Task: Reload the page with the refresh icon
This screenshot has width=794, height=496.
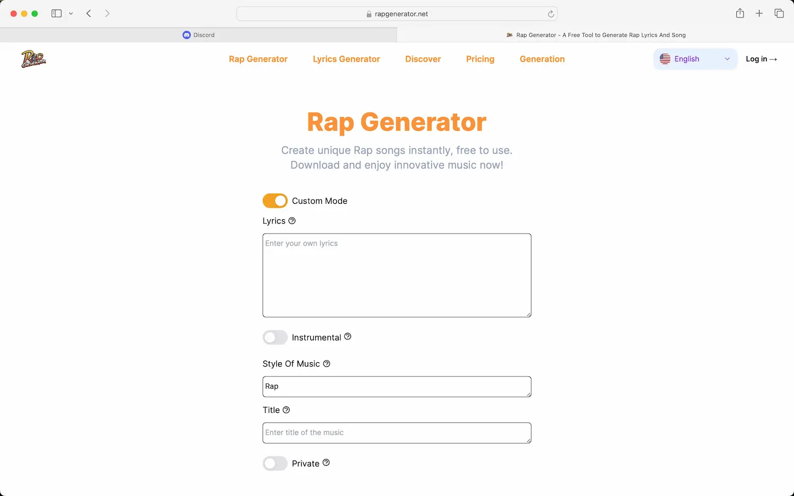Action: [551, 14]
